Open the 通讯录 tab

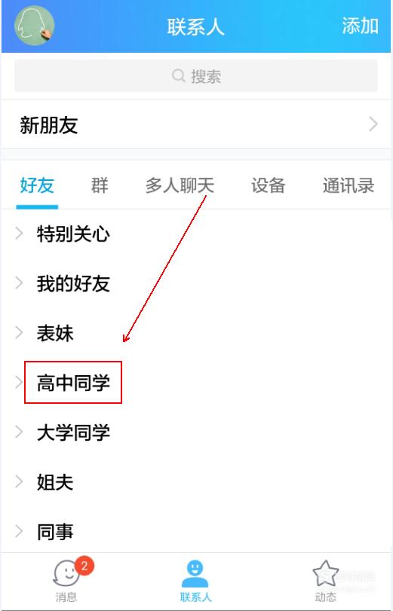[x=348, y=185]
